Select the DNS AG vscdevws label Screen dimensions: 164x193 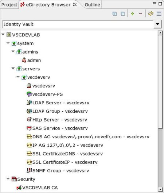pos(91,137)
